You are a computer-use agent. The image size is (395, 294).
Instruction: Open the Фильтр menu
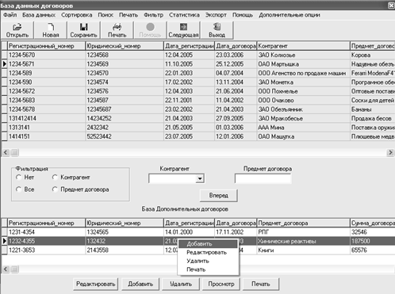coord(153,15)
